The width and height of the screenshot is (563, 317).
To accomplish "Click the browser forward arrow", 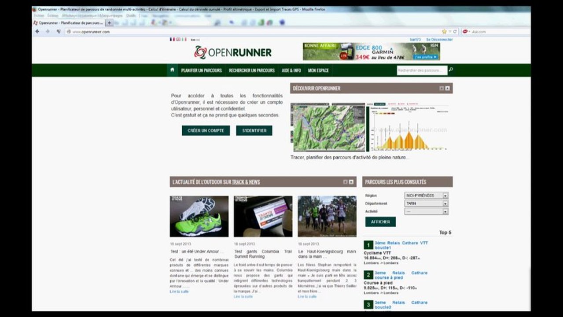I will (48, 31).
